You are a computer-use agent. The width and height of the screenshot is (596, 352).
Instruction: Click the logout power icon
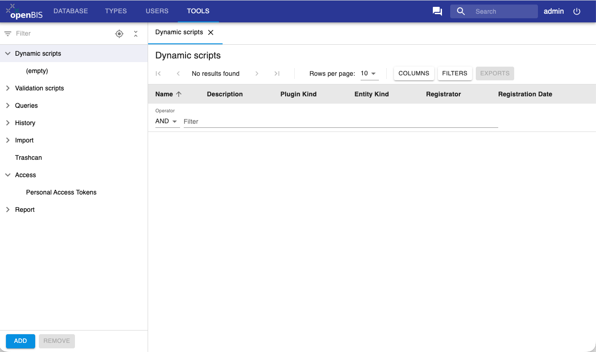pyautogui.click(x=577, y=11)
